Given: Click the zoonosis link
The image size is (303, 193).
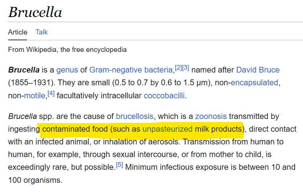Looking at the screenshot, I should tap(211, 116).
